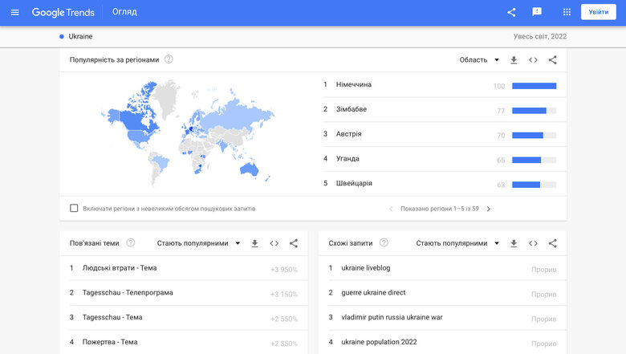Click the Німеччина popularity bar

pos(535,86)
